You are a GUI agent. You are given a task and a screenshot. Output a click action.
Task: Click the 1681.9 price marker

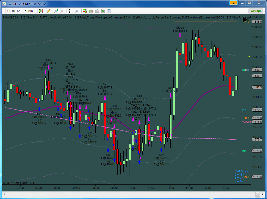(x=257, y=87)
